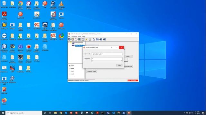Select the Microsoft Teams desktop icon
Image resolution: width=206 pixels, height=115 pixels.
tap(21, 48)
